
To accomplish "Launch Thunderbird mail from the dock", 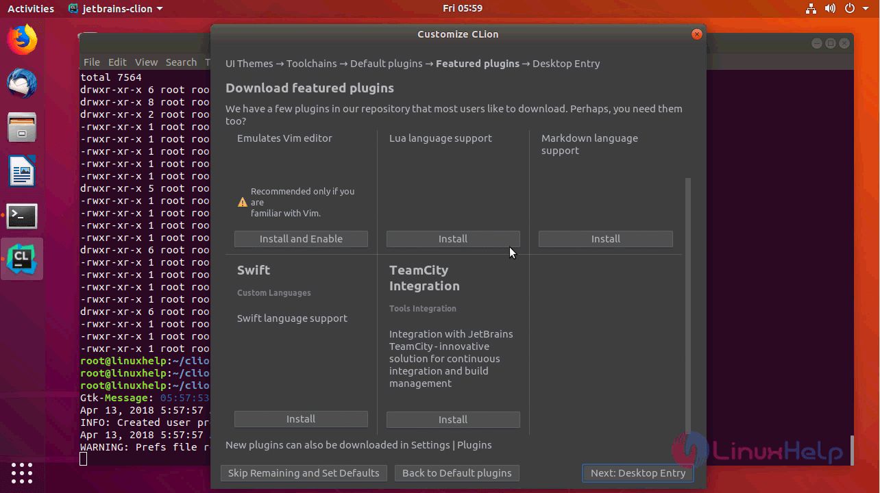I will coord(22,84).
